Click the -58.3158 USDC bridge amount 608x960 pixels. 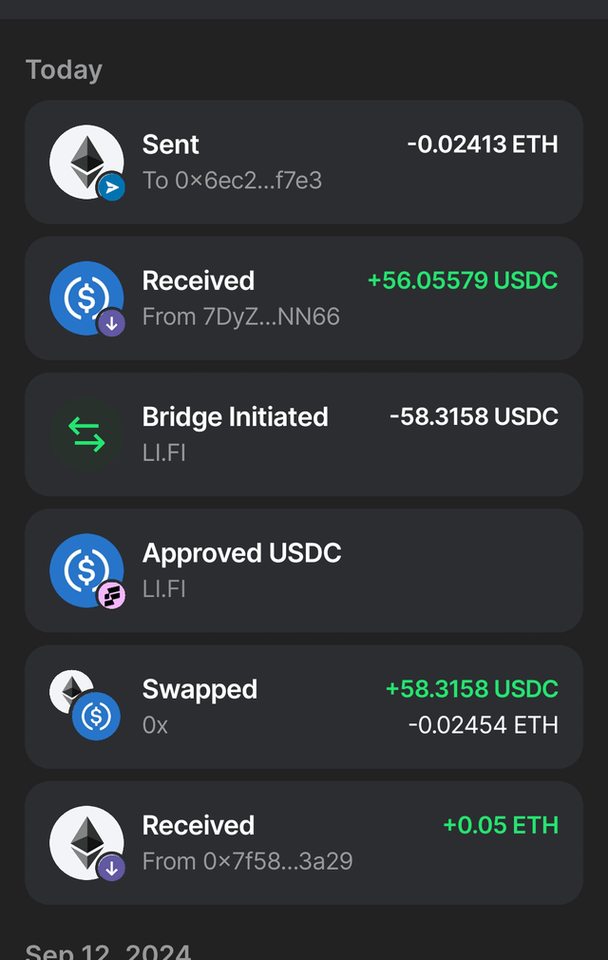[x=473, y=416]
